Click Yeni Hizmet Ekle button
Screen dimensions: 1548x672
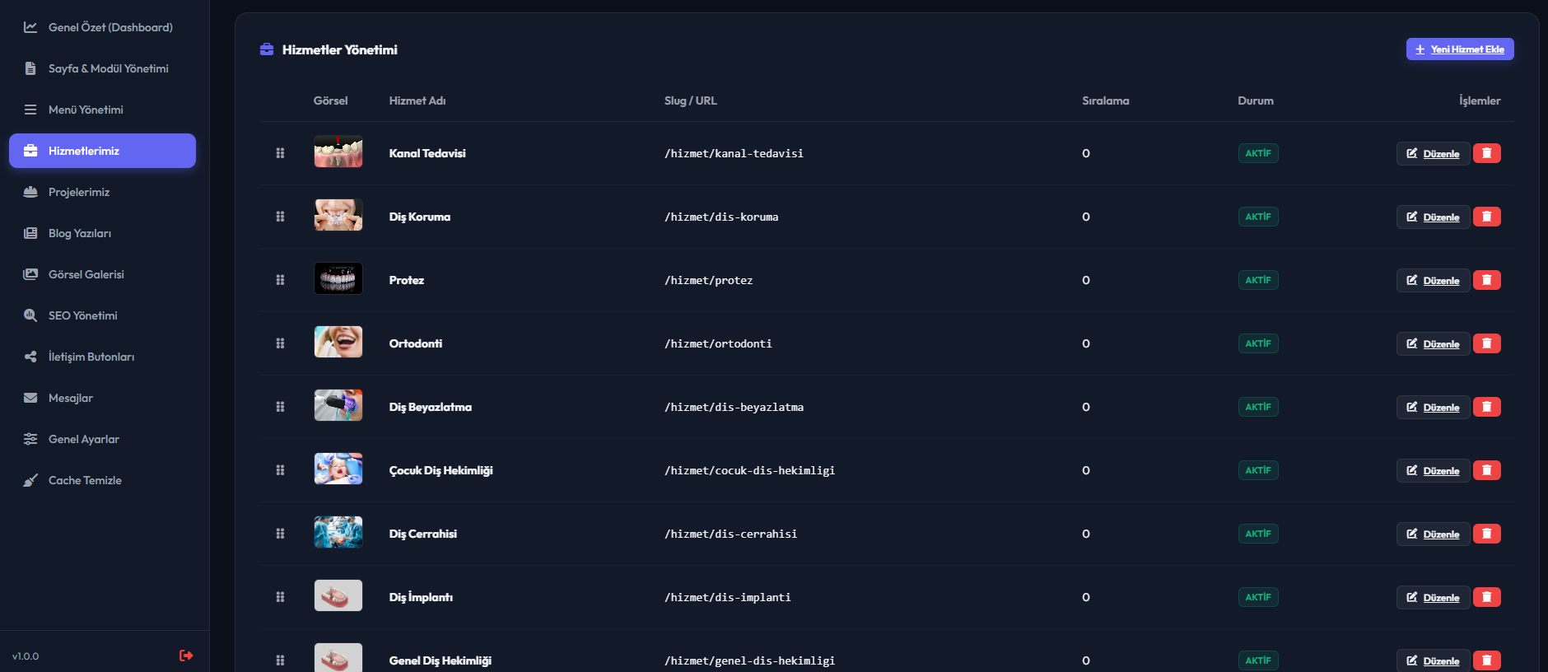pyautogui.click(x=1460, y=49)
